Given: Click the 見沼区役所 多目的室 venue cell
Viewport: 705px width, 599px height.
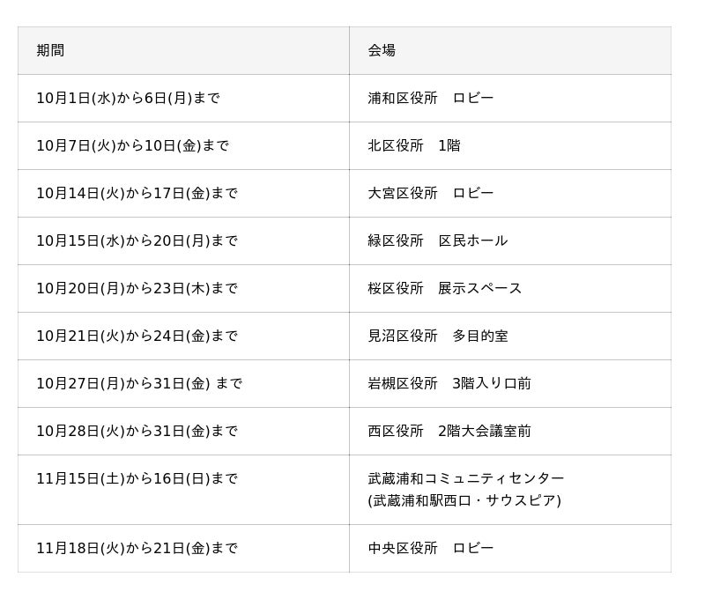Looking at the screenshot, I should (437, 336).
